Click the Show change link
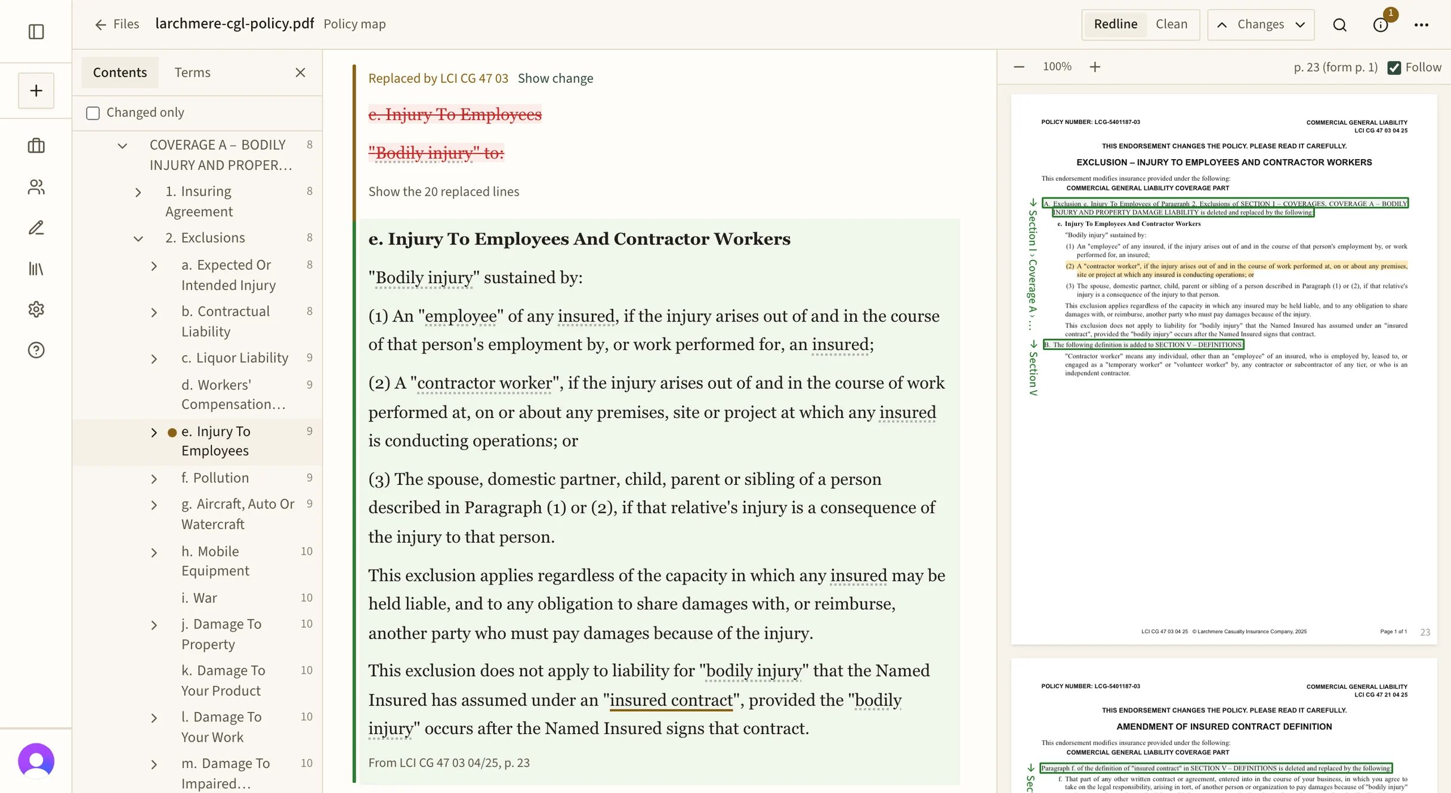Viewport: 1451px width, 793px height. point(555,78)
